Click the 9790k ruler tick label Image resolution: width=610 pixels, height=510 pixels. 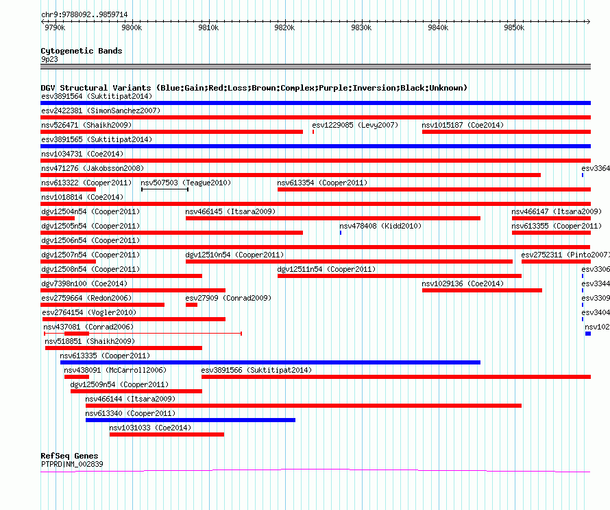click(x=55, y=27)
